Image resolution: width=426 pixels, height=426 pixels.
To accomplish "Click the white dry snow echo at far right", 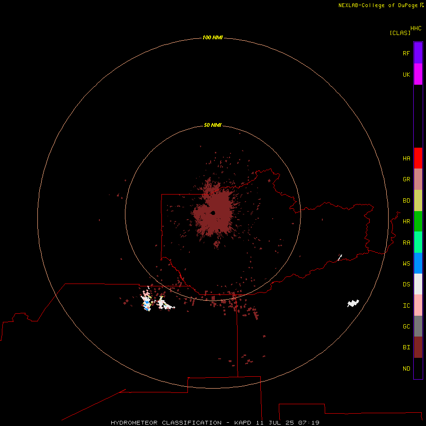I will [353, 303].
